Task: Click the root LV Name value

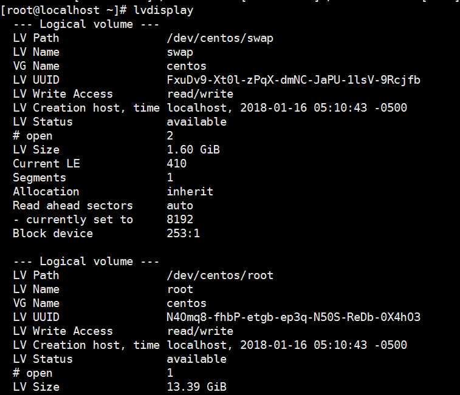Action: [180, 289]
